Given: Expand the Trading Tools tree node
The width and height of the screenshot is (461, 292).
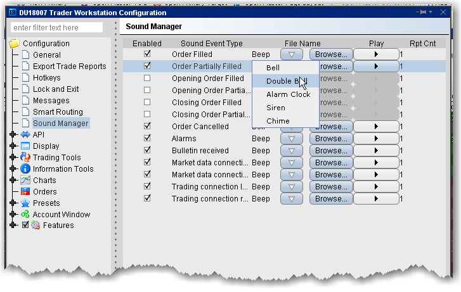Looking at the screenshot, I should (x=13, y=158).
